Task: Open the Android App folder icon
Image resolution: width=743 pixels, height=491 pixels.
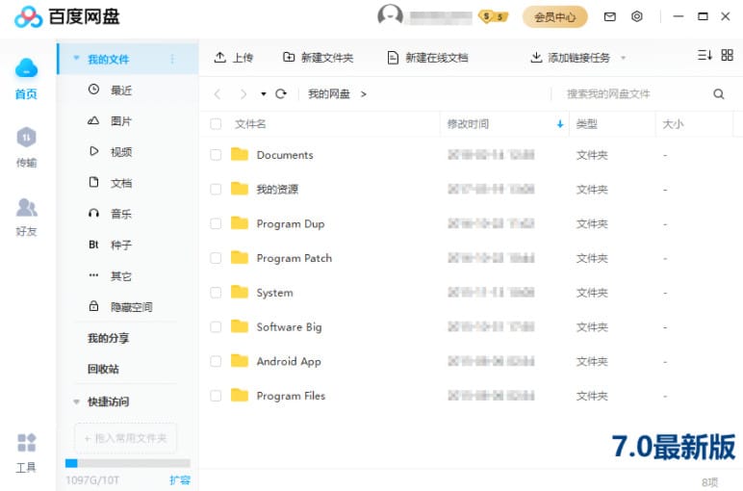Action: point(240,361)
